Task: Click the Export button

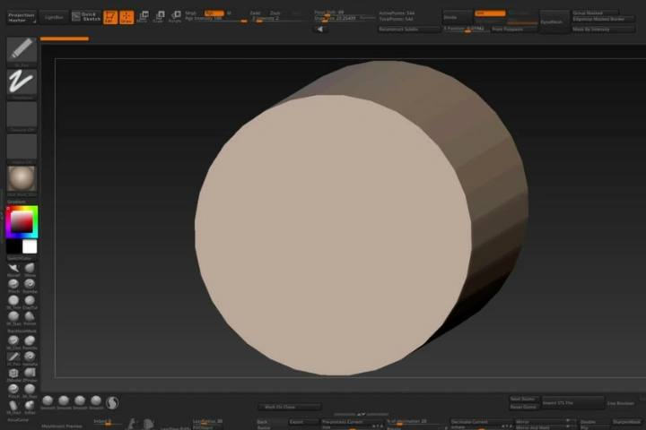Action: point(303,422)
